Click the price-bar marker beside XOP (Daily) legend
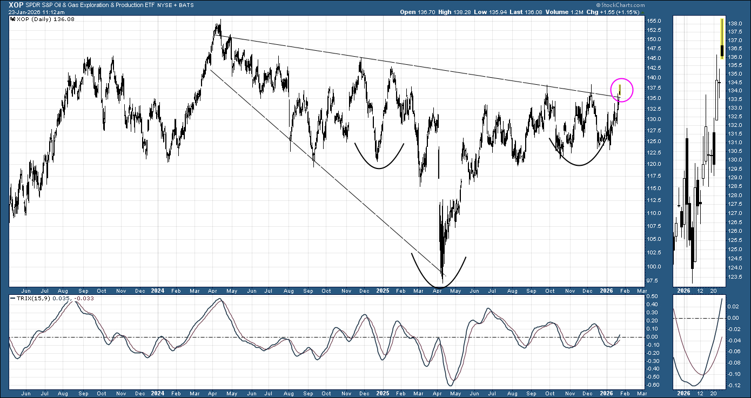 click(13, 19)
